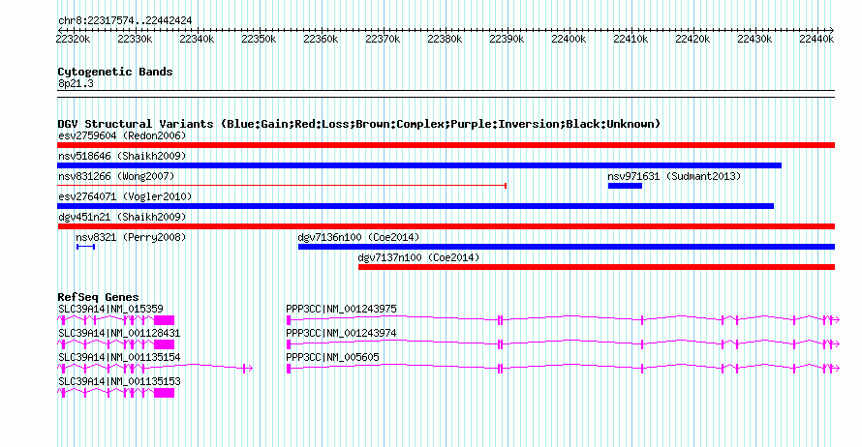Select the SLC39A14 NM_015359 transcript glyph
This screenshot has width=862, height=447.
click(116, 320)
